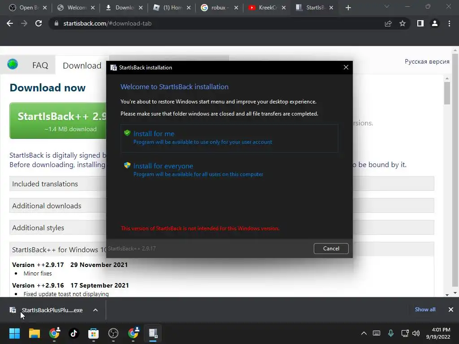Screen dimensions: 459x344
Task: Select the Download tab on the website
Action: point(82,65)
